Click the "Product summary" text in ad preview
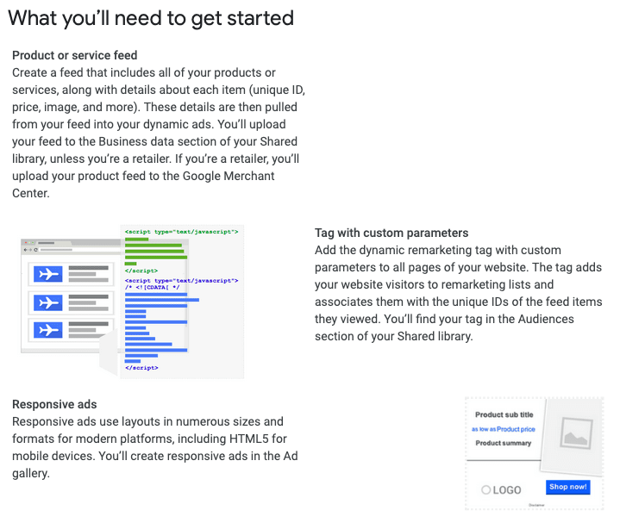This screenshot has width=620, height=523. point(504,444)
